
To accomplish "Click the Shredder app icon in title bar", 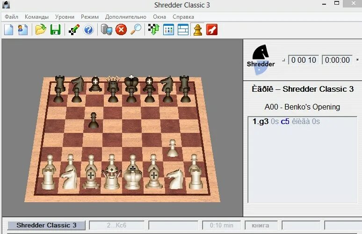I will click(x=6, y=4).
